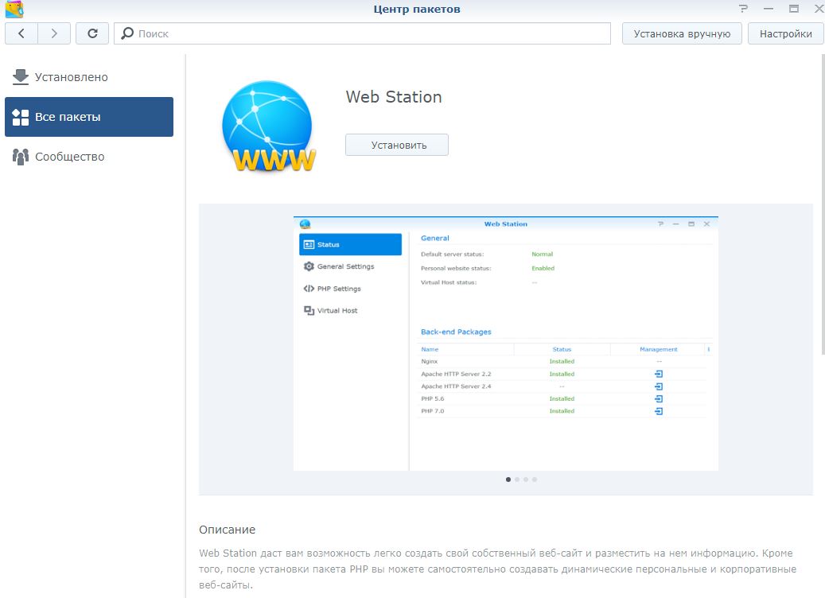Click the first carousel navigation dot

(x=509, y=480)
